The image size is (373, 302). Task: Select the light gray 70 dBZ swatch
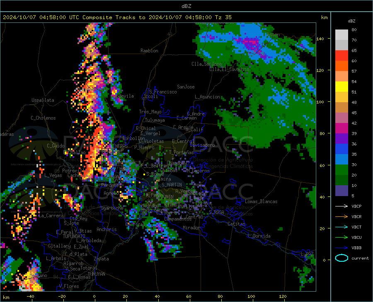[x=342, y=35]
